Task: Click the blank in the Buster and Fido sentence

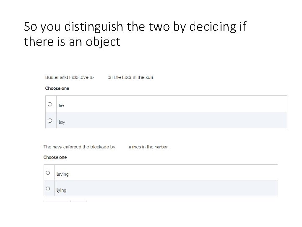Action: [101, 77]
